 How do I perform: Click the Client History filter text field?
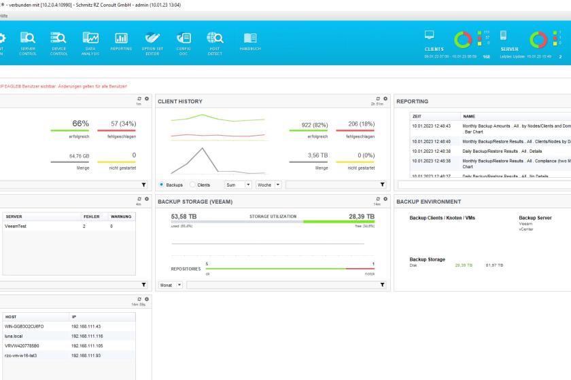pos(332,185)
